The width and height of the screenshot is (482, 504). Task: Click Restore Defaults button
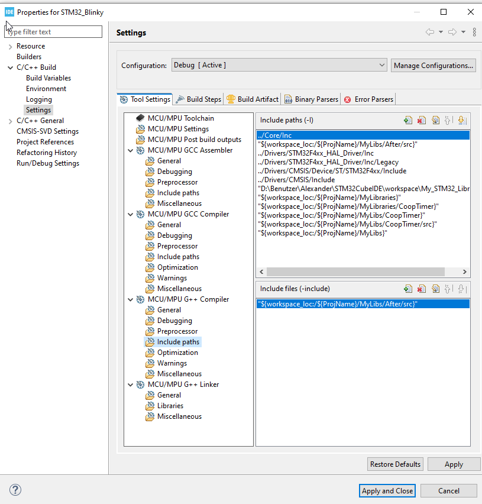point(395,464)
